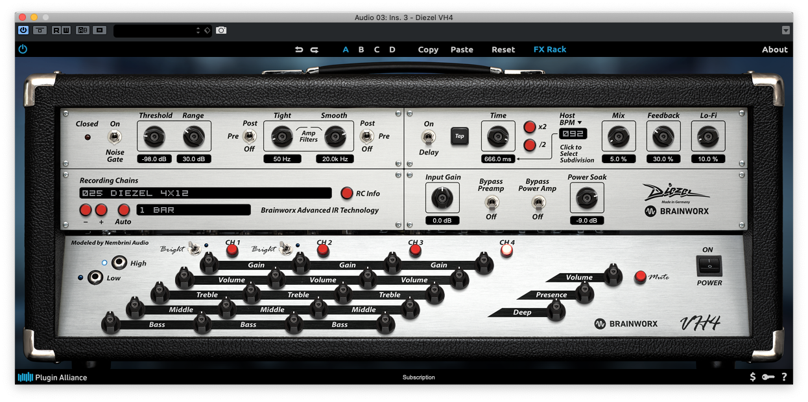Image resolution: width=808 pixels, height=402 pixels.
Task: Enable the R read automation button
Action: [x=56, y=30]
